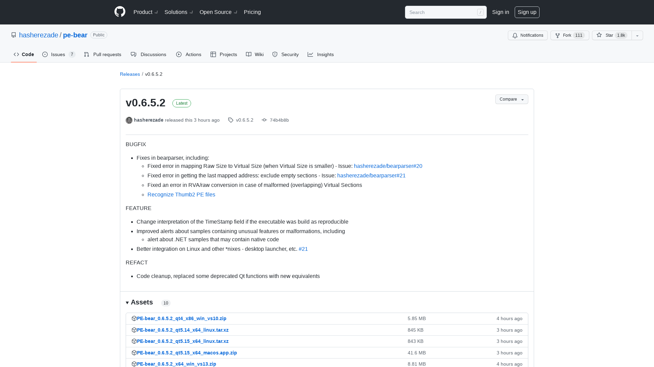Download PE-bear_0.6.5.2_x64_win_vs13.zip
Image resolution: width=654 pixels, height=367 pixels.
coord(176,364)
